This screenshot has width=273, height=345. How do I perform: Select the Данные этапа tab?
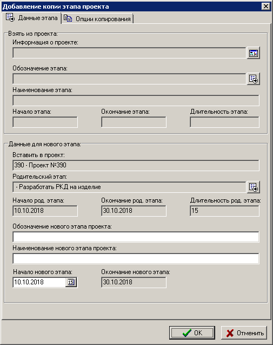click(x=32, y=17)
